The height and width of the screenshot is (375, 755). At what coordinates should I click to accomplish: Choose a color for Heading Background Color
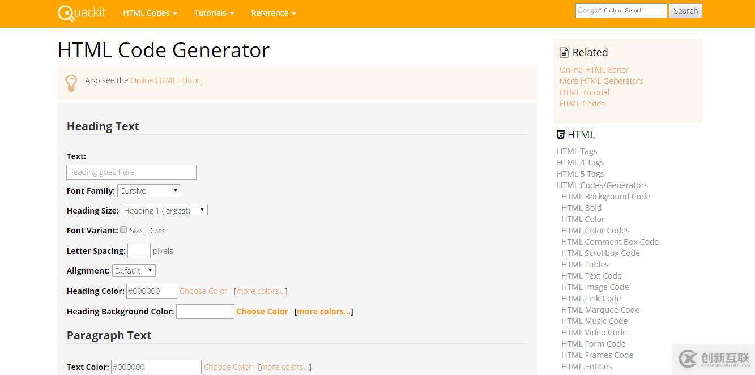(262, 311)
